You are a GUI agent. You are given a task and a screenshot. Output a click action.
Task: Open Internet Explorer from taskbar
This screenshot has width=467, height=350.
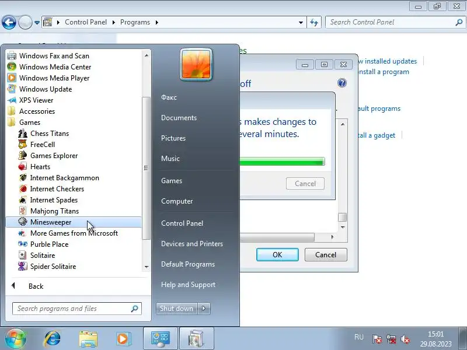tap(53, 338)
